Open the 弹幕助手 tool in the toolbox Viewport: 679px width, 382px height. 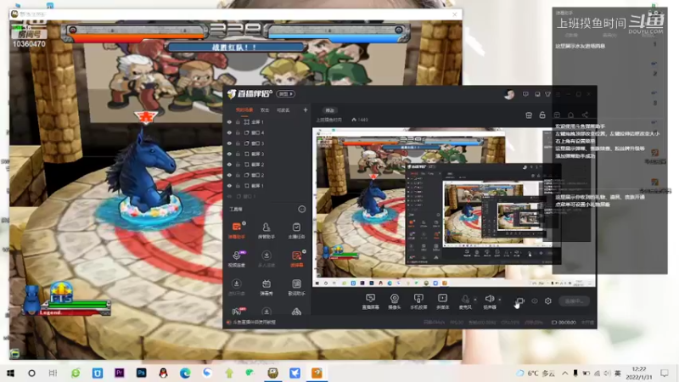tap(237, 230)
